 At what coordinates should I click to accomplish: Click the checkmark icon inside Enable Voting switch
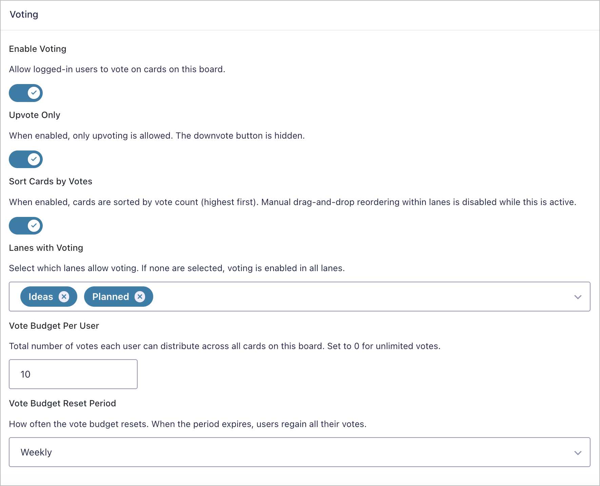tap(34, 93)
